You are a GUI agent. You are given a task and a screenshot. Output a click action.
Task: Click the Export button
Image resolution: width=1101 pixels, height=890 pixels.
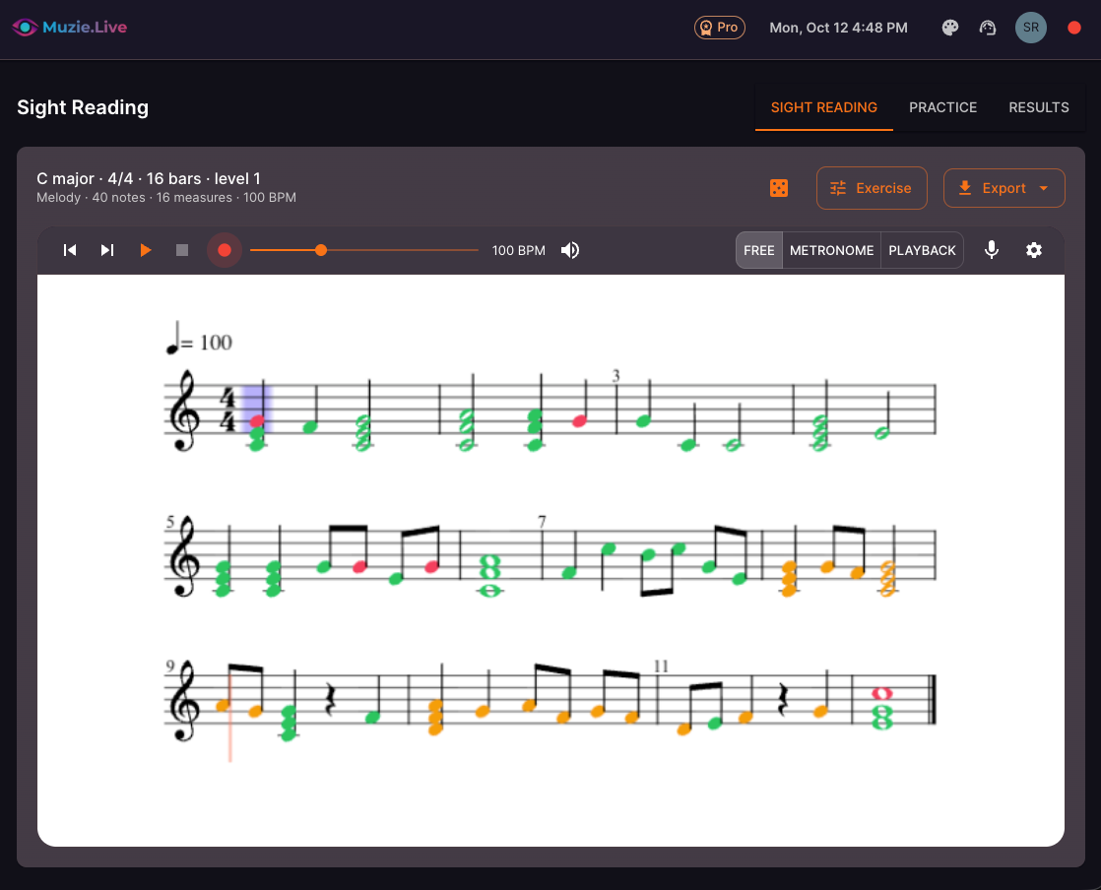[1004, 188]
